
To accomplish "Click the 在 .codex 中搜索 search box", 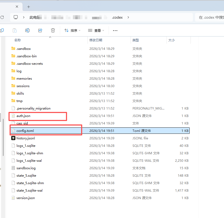I will [x=210, y=17].
